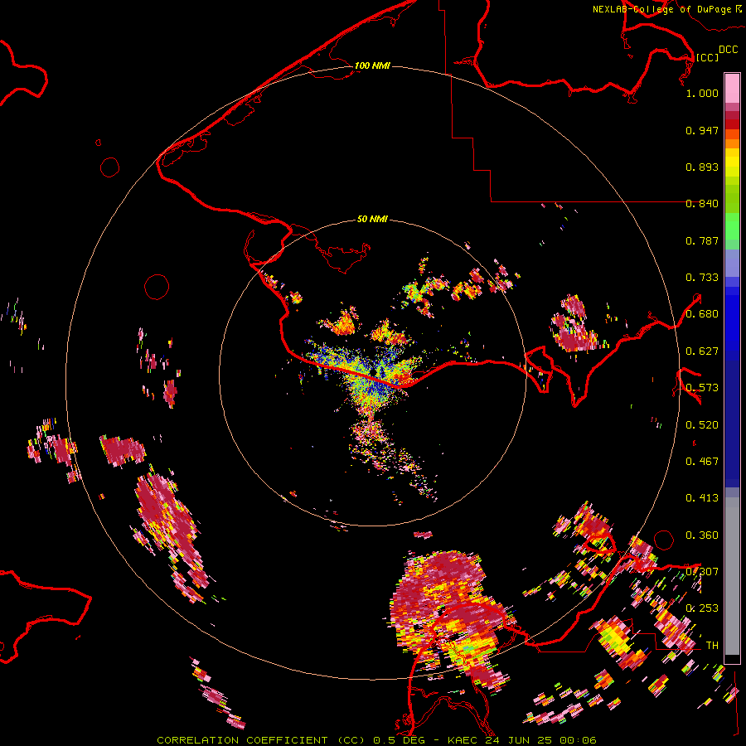Screen dimensions: 746x746
Task: Select the 0.413 scale value
Action: click(702, 498)
